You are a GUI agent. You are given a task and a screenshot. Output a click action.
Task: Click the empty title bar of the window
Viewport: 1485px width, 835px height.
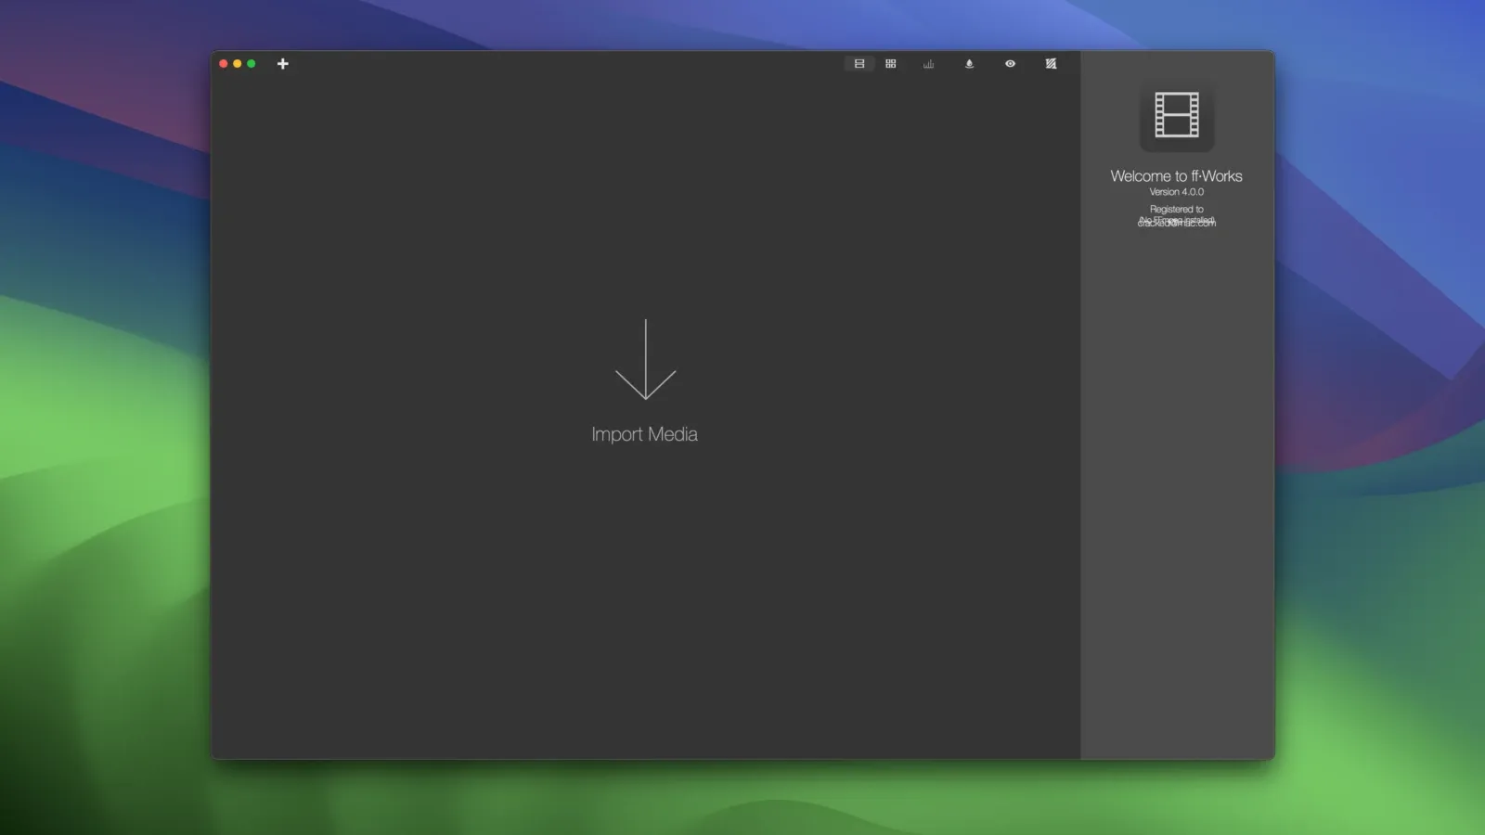[557, 64]
